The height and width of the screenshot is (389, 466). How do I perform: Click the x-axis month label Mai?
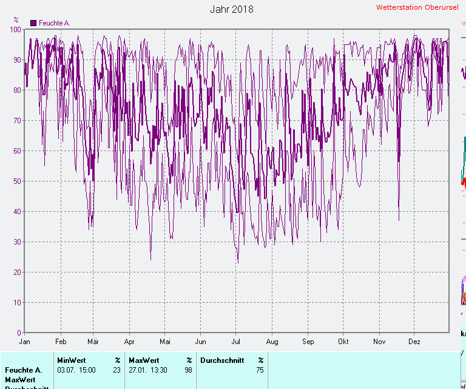click(x=165, y=342)
